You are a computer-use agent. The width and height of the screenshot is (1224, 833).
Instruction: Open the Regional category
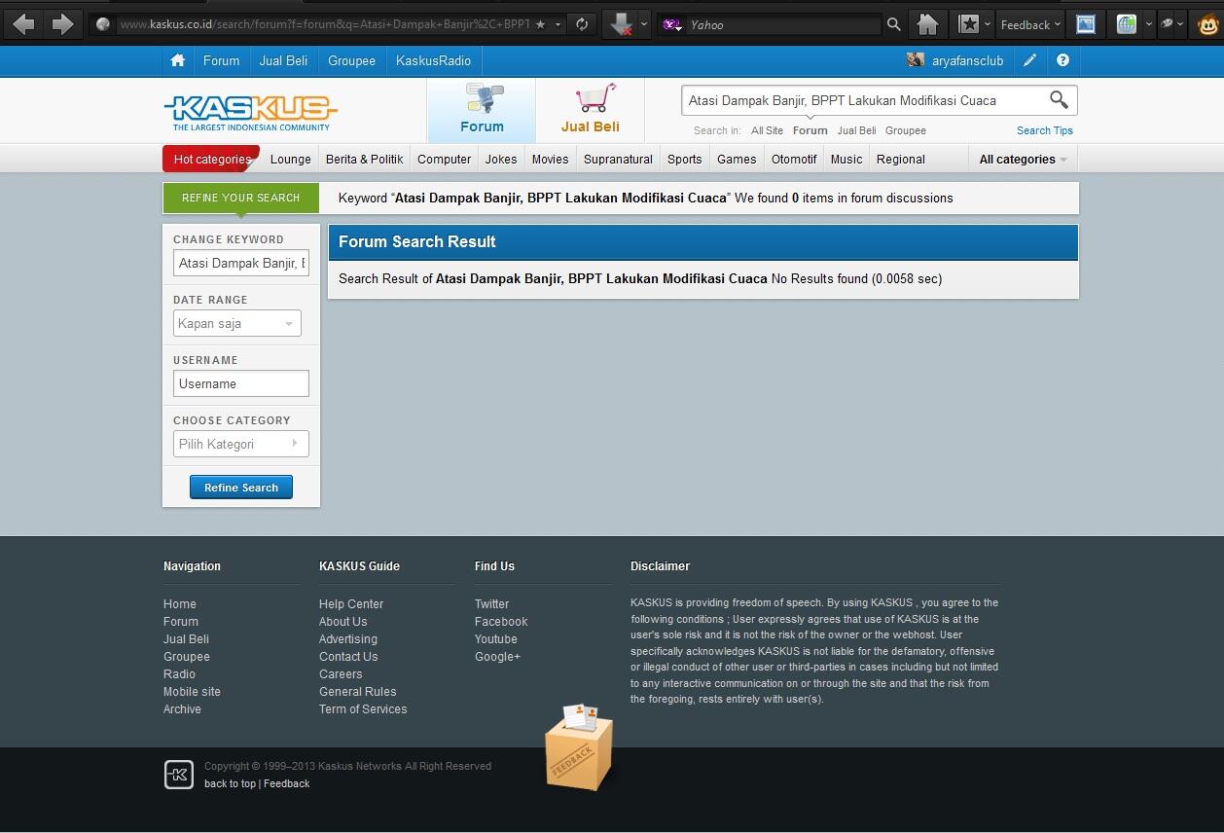[x=900, y=160]
